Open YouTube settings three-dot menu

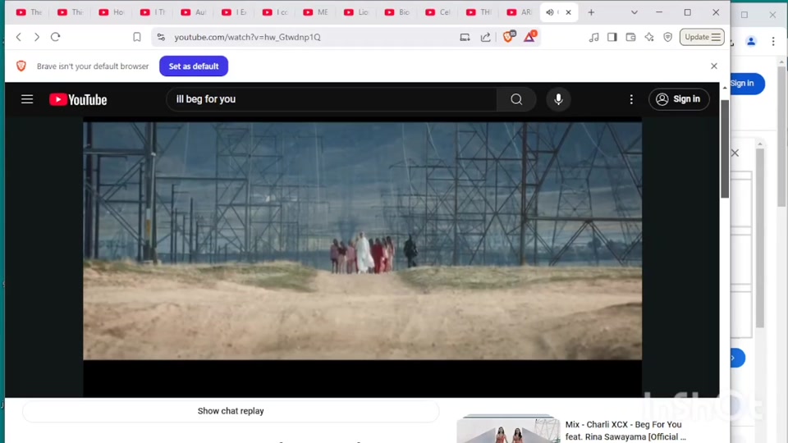(x=631, y=99)
